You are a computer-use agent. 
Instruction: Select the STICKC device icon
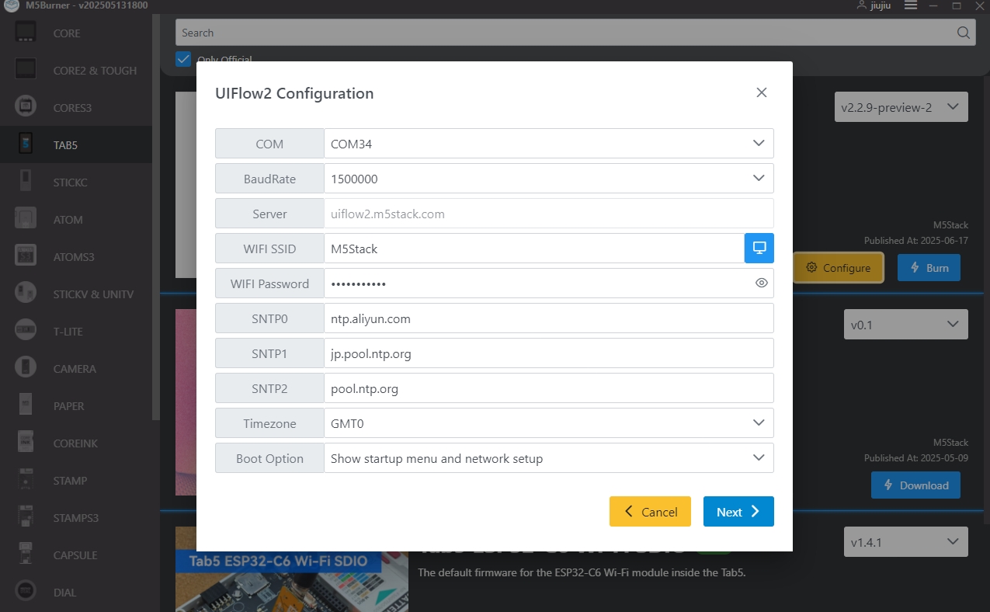26,182
